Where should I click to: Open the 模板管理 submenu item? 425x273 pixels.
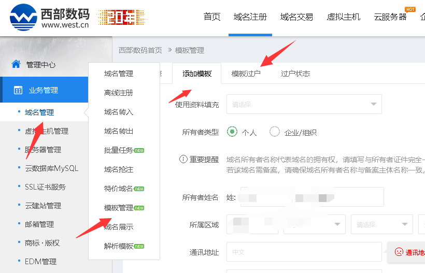click(119, 208)
